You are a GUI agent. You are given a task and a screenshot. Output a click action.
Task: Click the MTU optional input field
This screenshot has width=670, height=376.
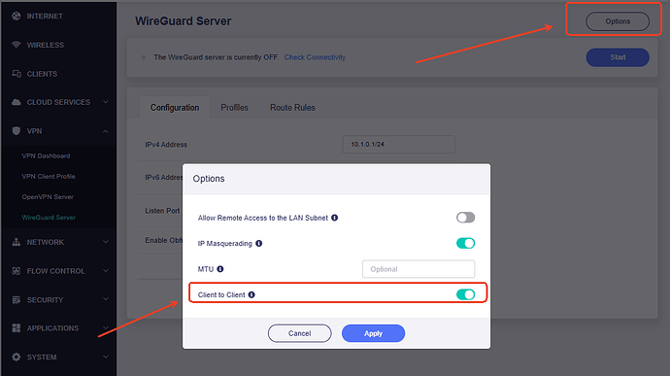(419, 269)
